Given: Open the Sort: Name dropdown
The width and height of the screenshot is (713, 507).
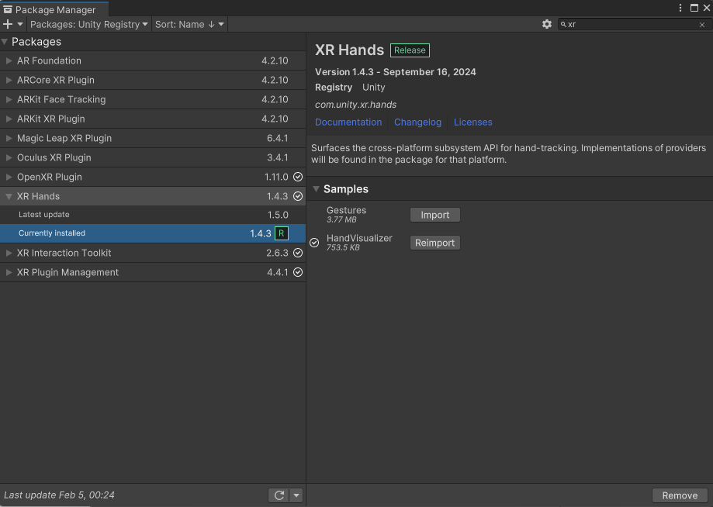Looking at the screenshot, I should click(189, 24).
